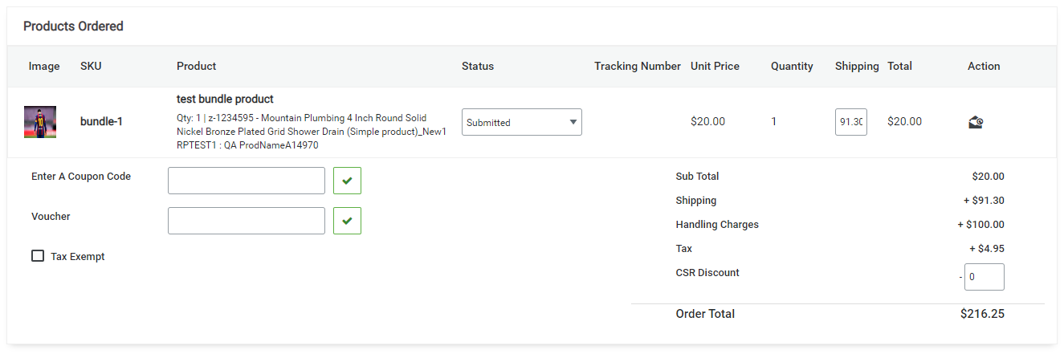Apply the voucher with green checkmark

click(347, 221)
